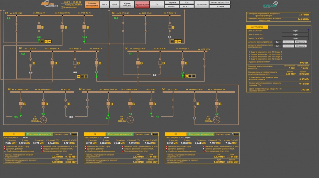This screenshot has width=319, height=178.
Task: Select the breaker of cell 38 Ввод ГПТЭС
Action: tap(62, 27)
